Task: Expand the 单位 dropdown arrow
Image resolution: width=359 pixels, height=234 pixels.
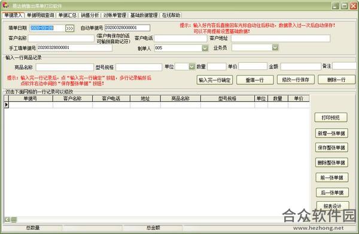Action: pos(191,66)
